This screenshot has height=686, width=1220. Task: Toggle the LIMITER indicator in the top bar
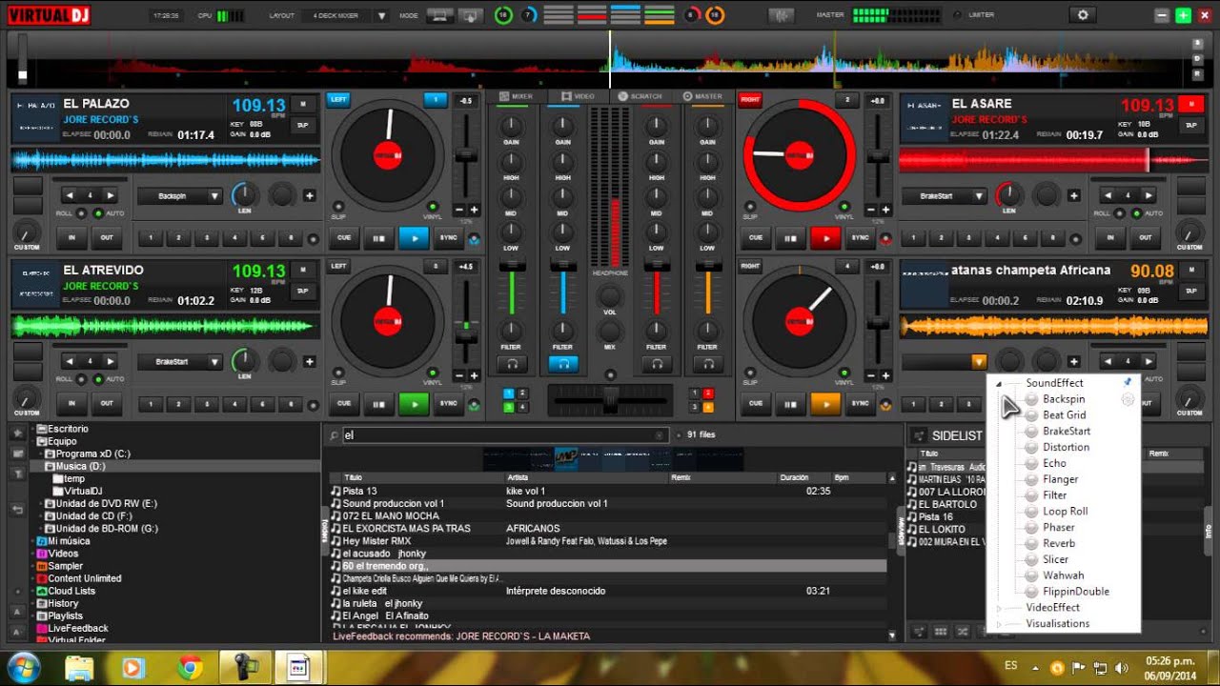[955, 15]
